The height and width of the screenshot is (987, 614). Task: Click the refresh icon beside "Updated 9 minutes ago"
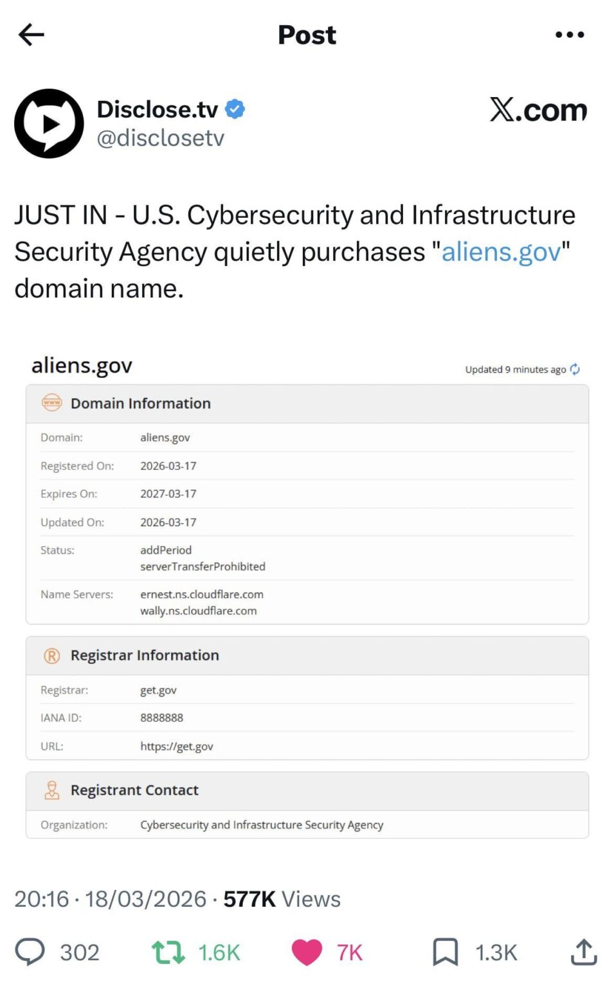click(575, 369)
